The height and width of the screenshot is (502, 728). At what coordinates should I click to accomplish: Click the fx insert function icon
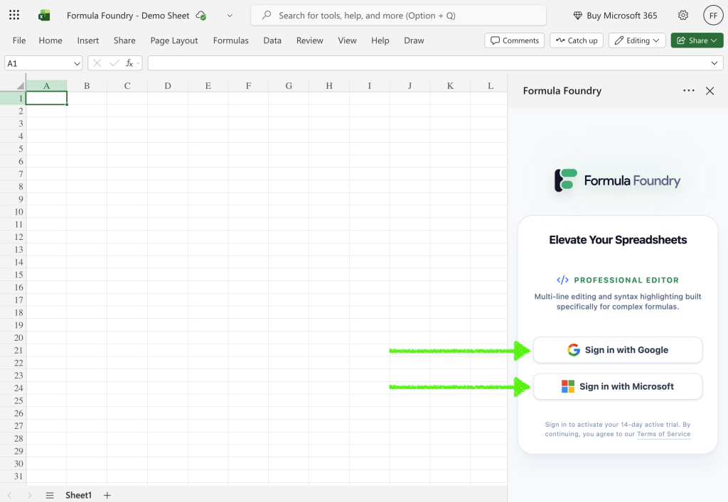point(130,63)
